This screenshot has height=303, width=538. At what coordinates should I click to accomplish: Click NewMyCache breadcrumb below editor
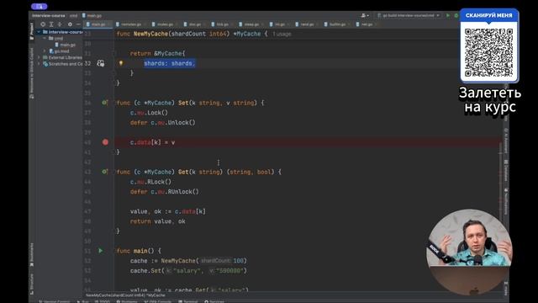(125, 295)
